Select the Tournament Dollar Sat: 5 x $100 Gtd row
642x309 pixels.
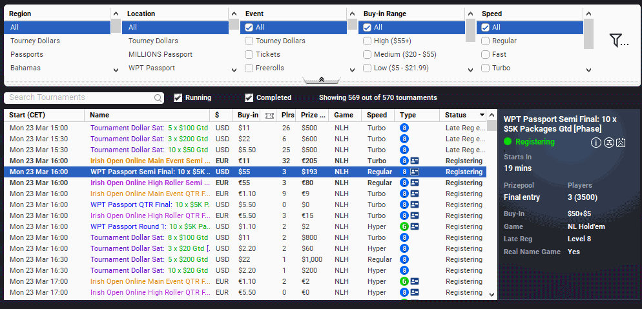245,128
